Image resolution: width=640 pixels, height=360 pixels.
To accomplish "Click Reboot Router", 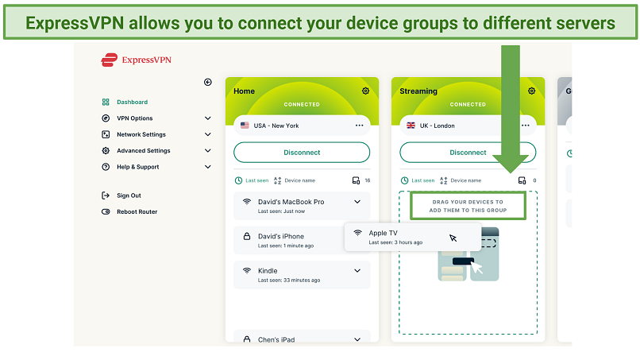I will [x=137, y=211].
